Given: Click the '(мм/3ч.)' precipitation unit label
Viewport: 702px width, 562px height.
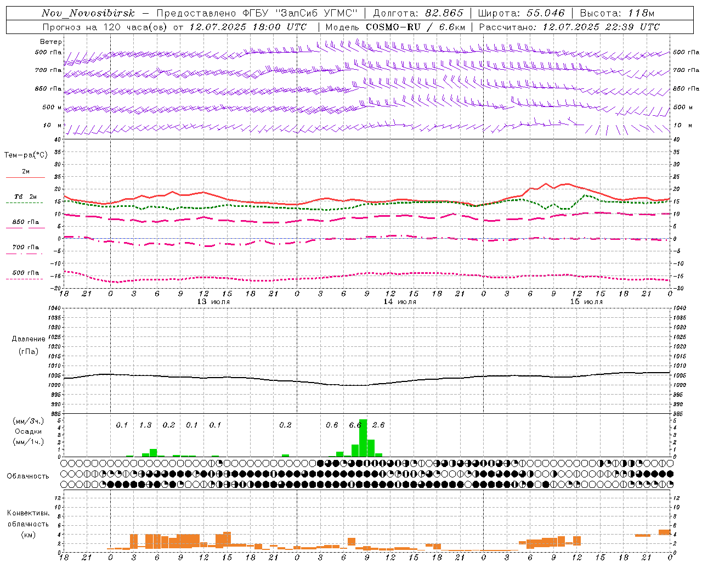Looking at the screenshot, I should point(27,421).
